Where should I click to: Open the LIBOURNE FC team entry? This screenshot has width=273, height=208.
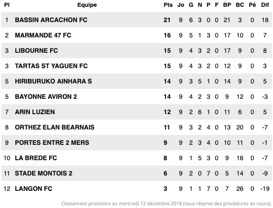point(37,51)
